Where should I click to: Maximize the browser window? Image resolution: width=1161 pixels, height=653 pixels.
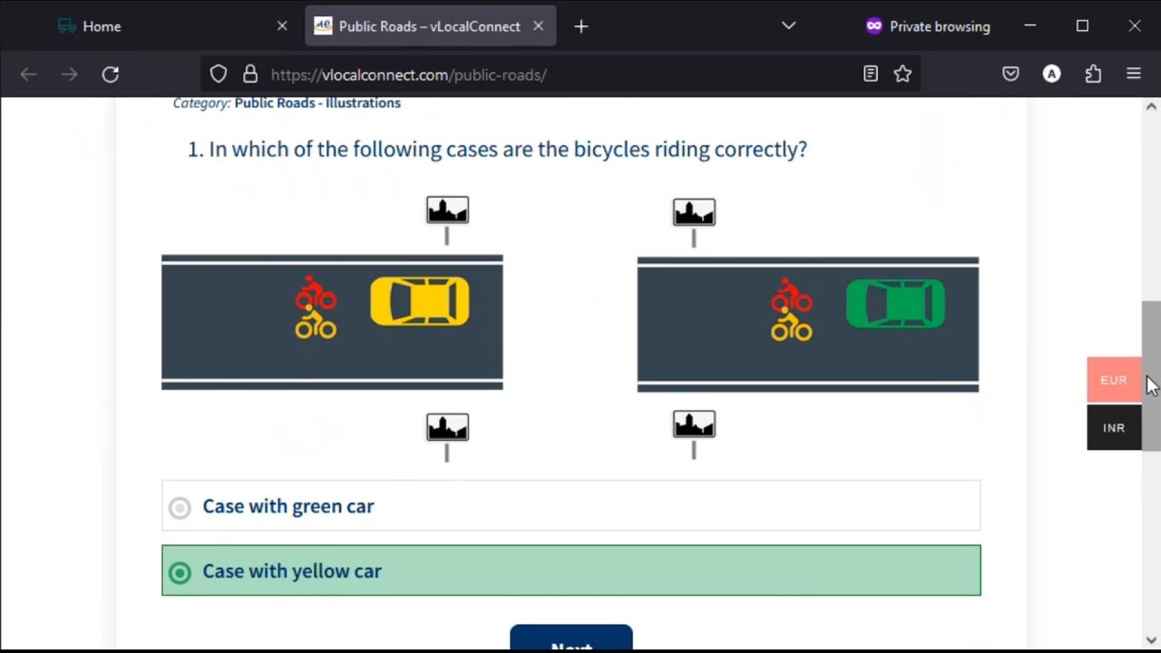point(1082,26)
